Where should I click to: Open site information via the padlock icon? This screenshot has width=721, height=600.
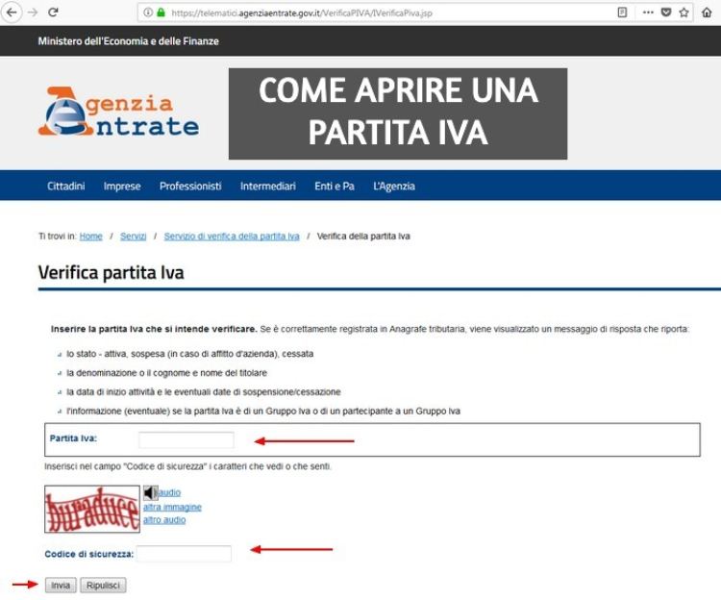pyautogui.click(x=161, y=13)
